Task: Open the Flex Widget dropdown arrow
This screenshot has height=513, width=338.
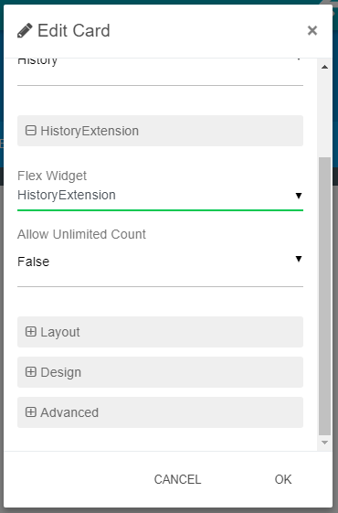Action: pyautogui.click(x=299, y=196)
